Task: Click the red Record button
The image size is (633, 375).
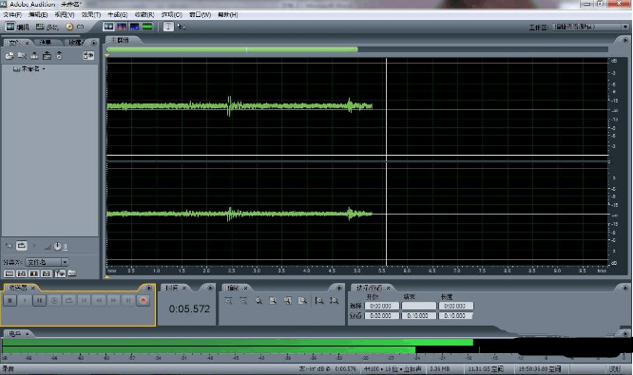Action: click(x=143, y=300)
